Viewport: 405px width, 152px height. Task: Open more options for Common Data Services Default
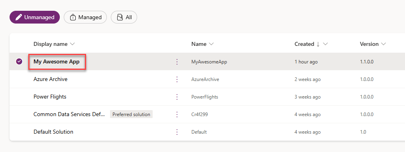177,114
